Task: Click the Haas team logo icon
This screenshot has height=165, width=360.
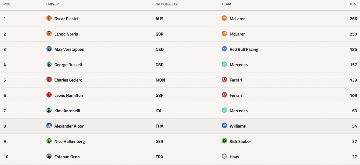Action: (224, 156)
